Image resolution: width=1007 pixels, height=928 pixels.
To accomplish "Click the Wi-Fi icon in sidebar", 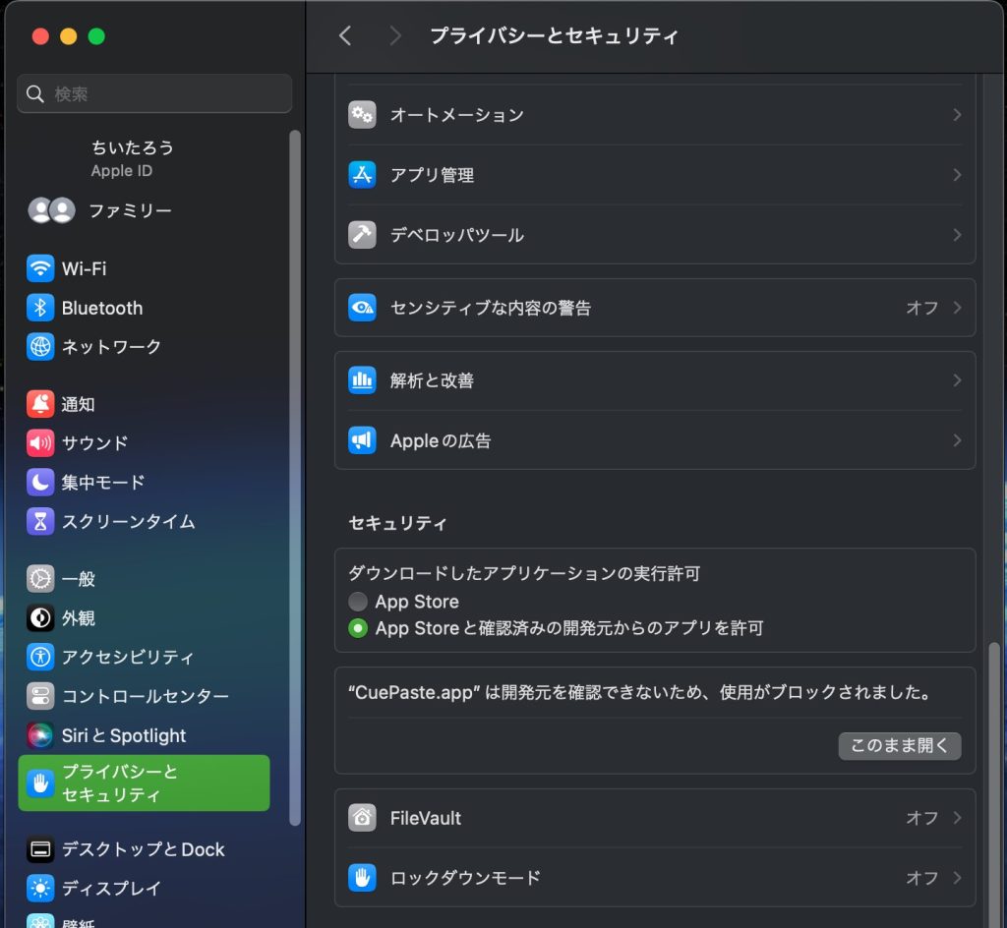I will (x=40, y=268).
